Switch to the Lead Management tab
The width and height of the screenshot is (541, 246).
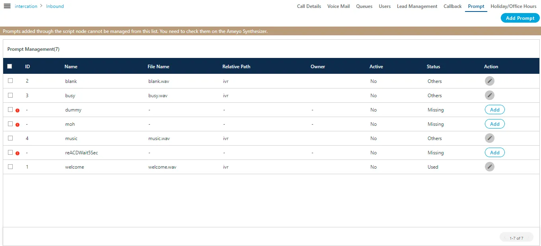(x=417, y=6)
